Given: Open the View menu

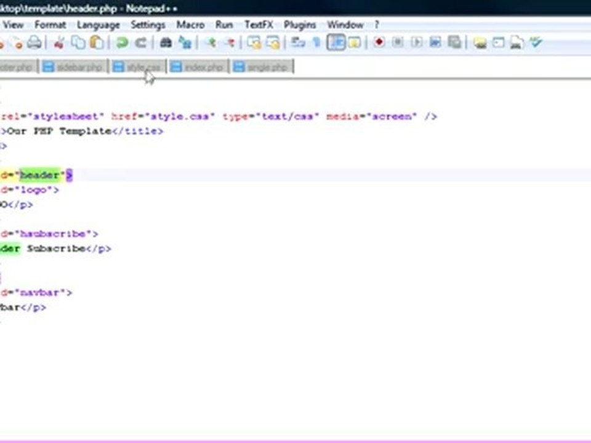Looking at the screenshot, I should [13, 25].
